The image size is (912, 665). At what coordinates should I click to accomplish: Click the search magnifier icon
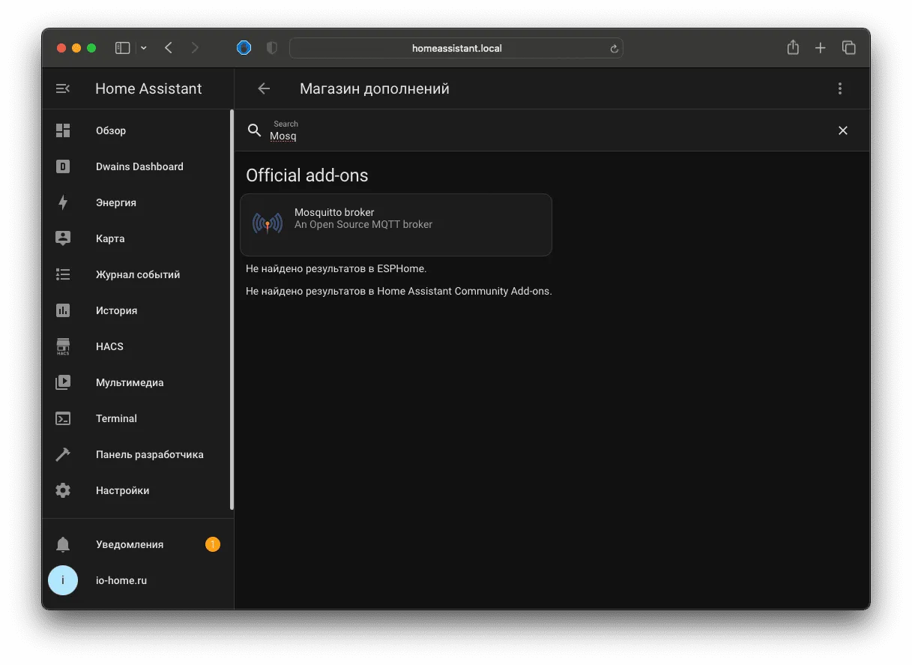tap(255, 130)
